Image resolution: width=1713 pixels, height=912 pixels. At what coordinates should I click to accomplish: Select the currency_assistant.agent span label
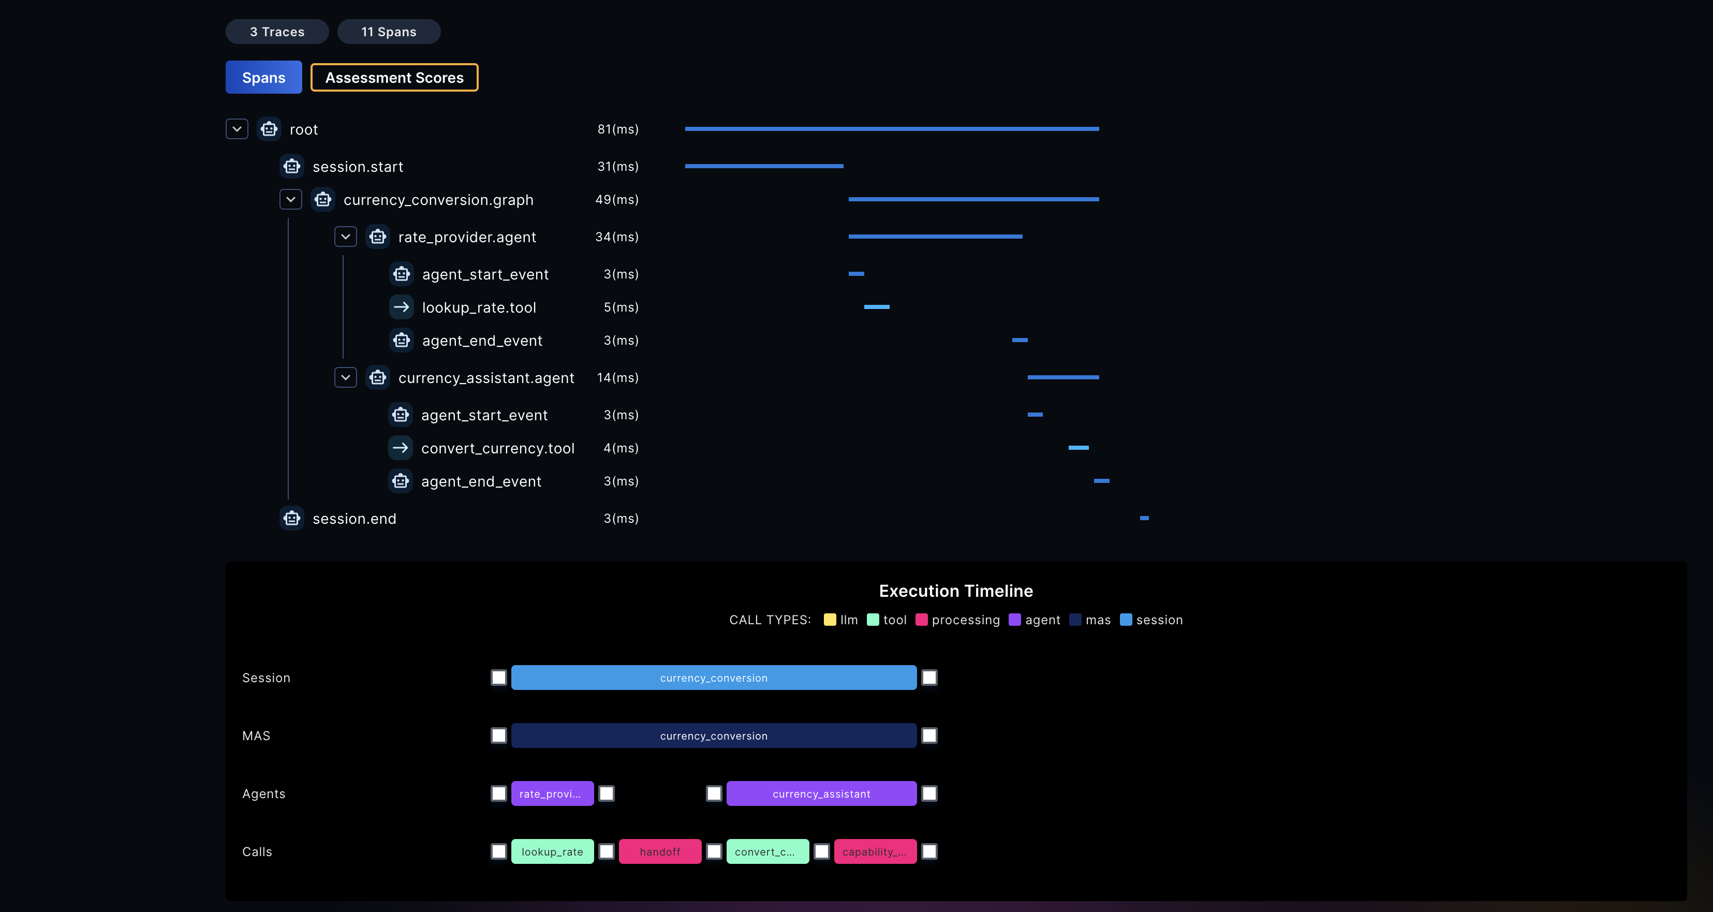[x=486, y=378]
